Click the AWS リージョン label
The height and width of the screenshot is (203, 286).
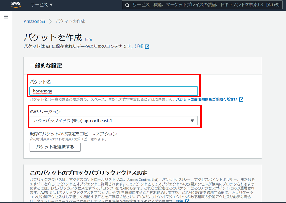tap(45, 112)
